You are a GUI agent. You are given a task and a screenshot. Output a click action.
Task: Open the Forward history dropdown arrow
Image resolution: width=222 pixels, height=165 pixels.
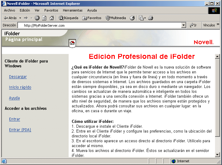tap(31, 18)
